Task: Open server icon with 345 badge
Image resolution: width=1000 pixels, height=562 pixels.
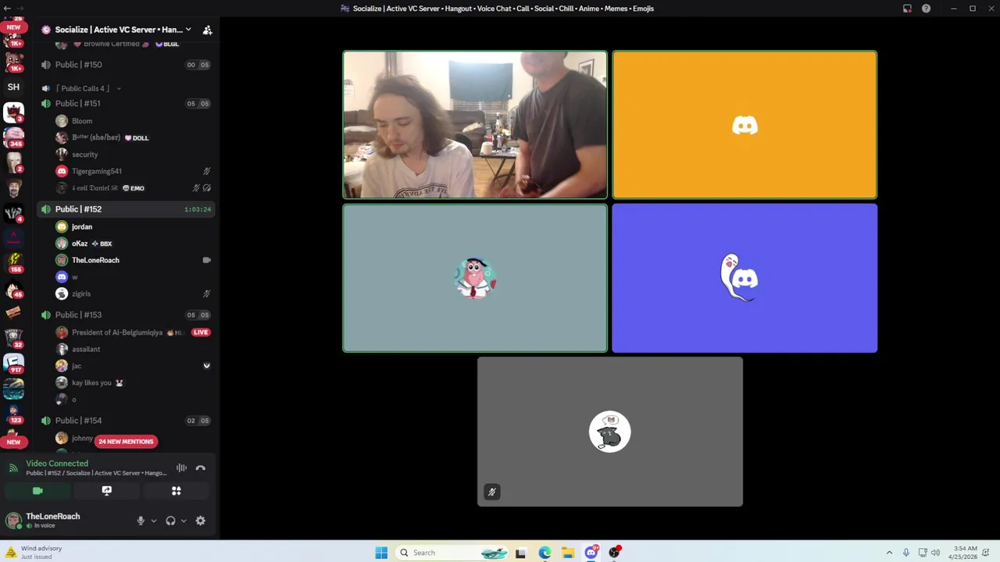Action: [13, 137]
